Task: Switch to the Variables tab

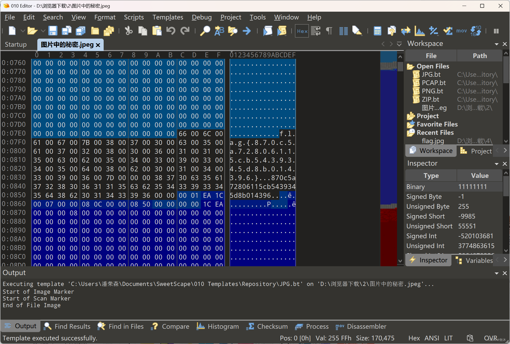Action: [x=474, y=260]
